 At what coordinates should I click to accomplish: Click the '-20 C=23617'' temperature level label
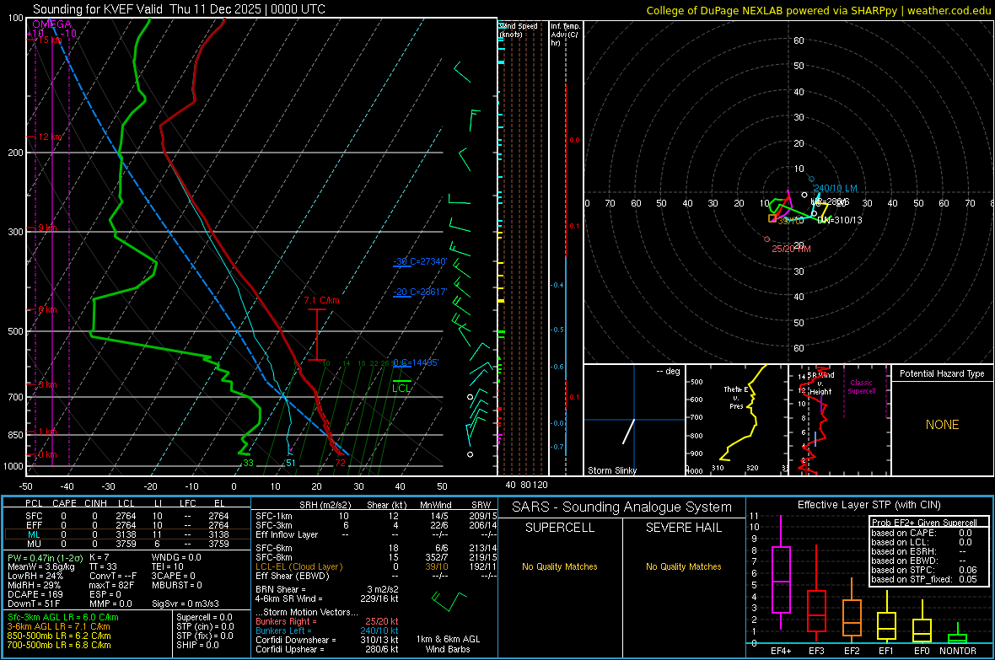(x=420, y=292)
